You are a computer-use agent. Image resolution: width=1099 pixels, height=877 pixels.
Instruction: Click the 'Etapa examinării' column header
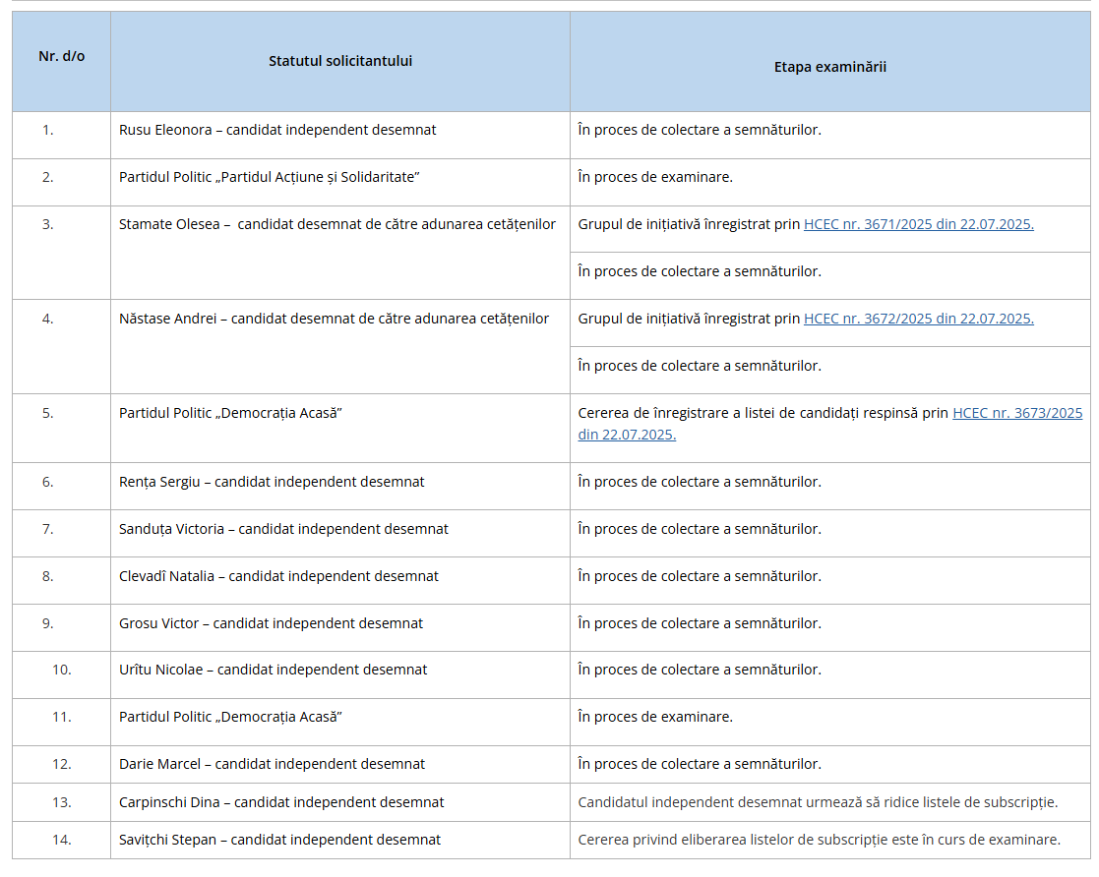pyautogui.click(x=829, y=67)
